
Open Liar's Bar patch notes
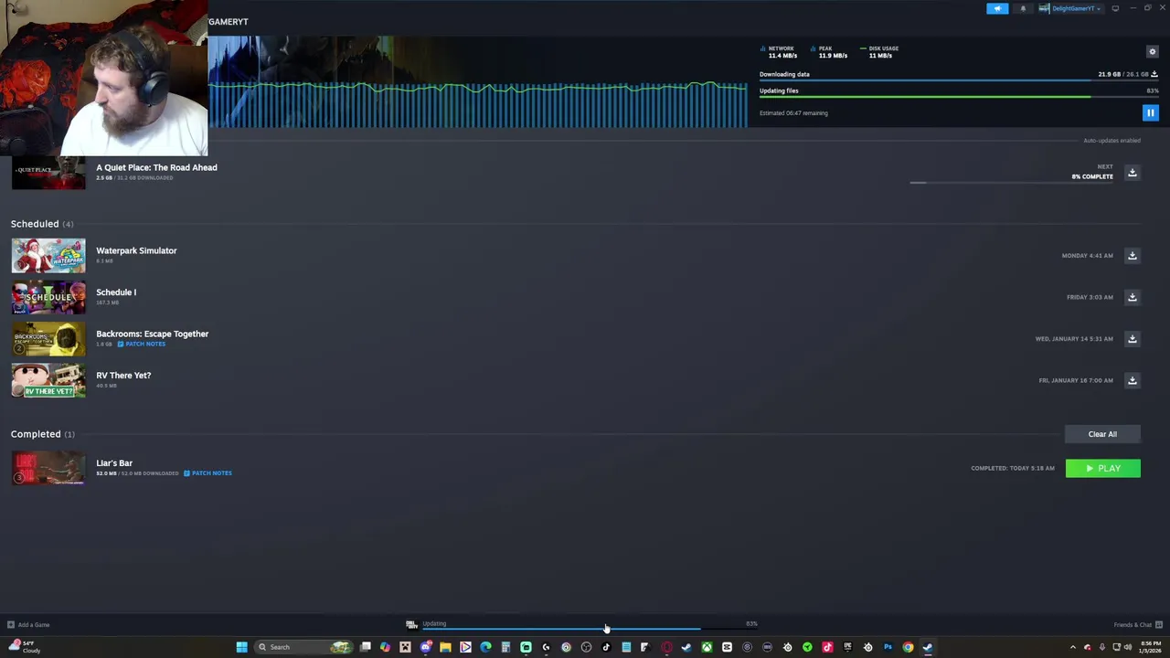[x=207, y=473]
